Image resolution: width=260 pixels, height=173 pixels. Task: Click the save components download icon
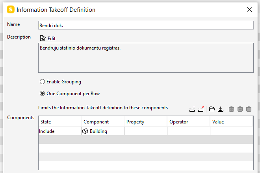click(x=221, y=109)
